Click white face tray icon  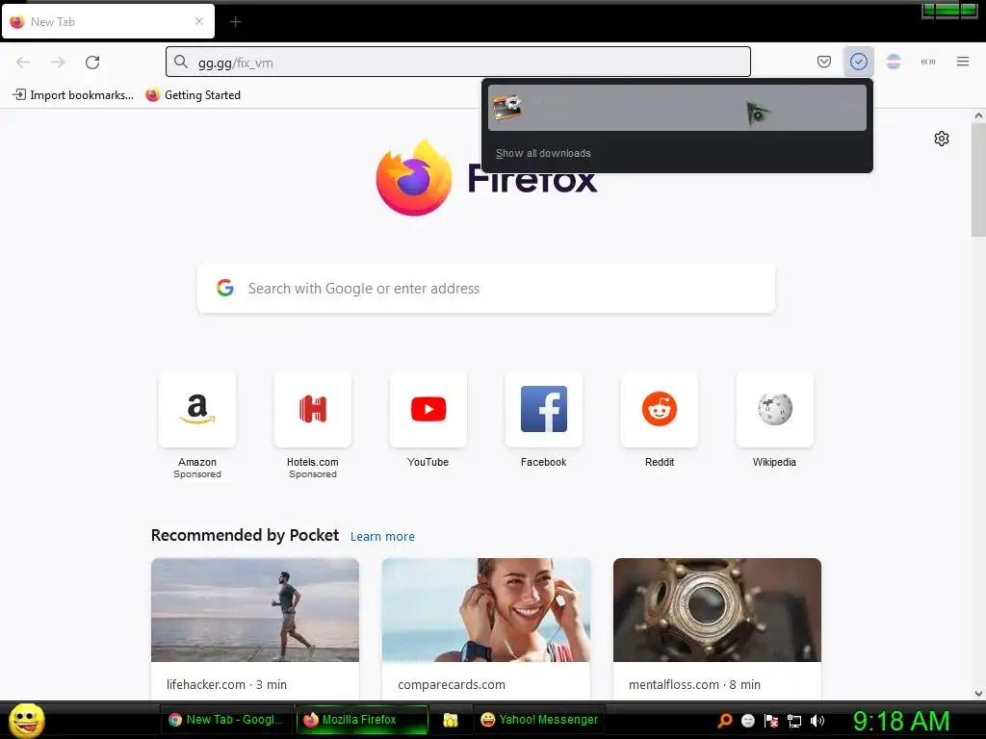click(747, 721)
